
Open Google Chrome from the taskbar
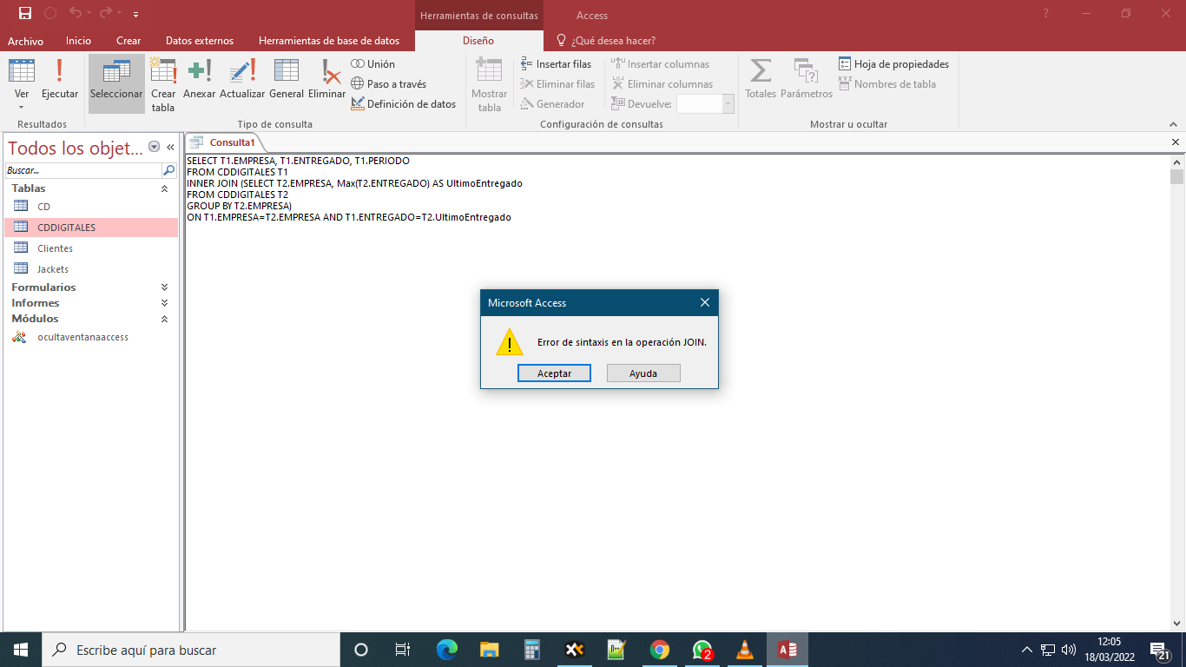tap(660, 650)
